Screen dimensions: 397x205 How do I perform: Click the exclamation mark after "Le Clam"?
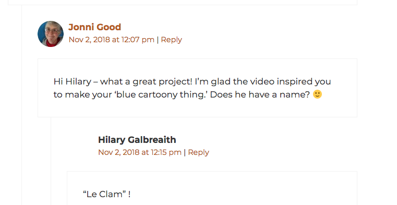(129, 194)
